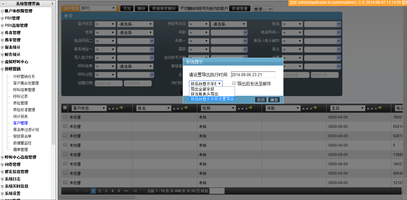
Task: Click the sidebar vertical scrollbar
Action: click(x=54, y=76)
